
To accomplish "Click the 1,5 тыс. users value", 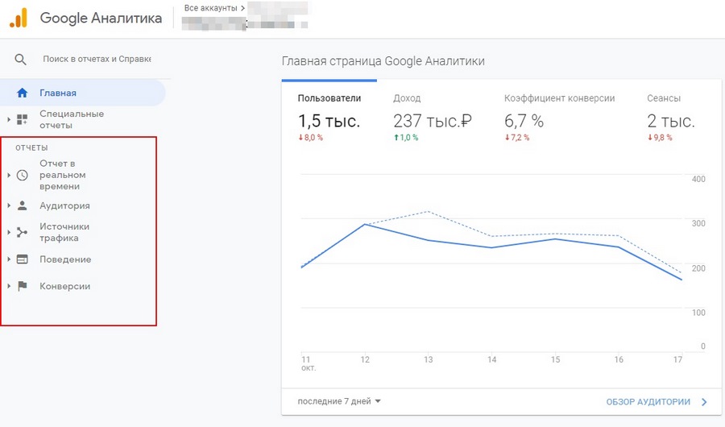I will coord(329,121).
